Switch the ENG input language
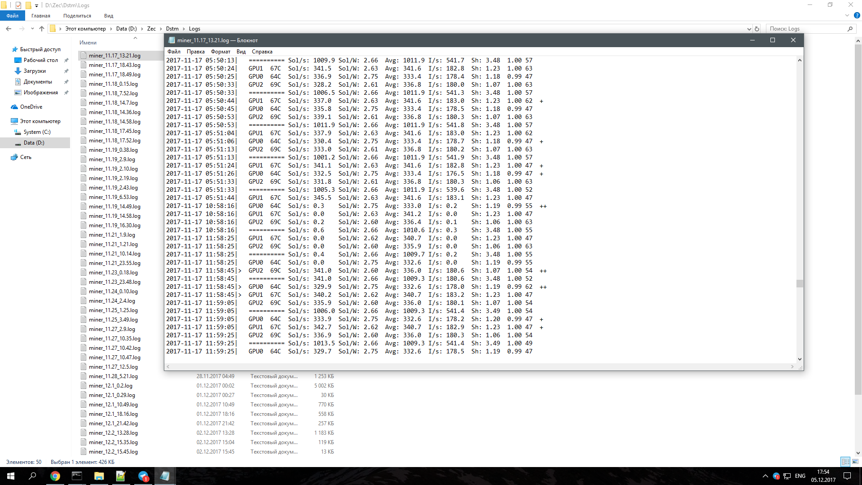The image size is (862, 485). pos(800,476)
